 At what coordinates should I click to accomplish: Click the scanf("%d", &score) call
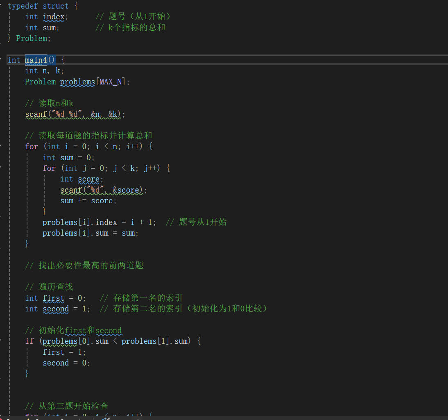coord(104,190)
